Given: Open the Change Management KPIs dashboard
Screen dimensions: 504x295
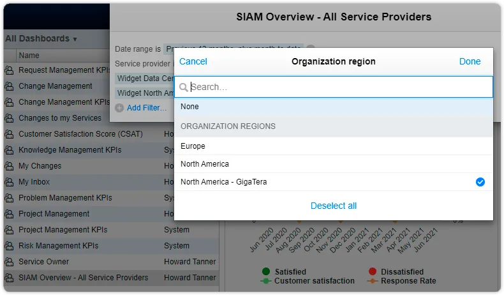Looking at the screenshot, I should (64, 102).
